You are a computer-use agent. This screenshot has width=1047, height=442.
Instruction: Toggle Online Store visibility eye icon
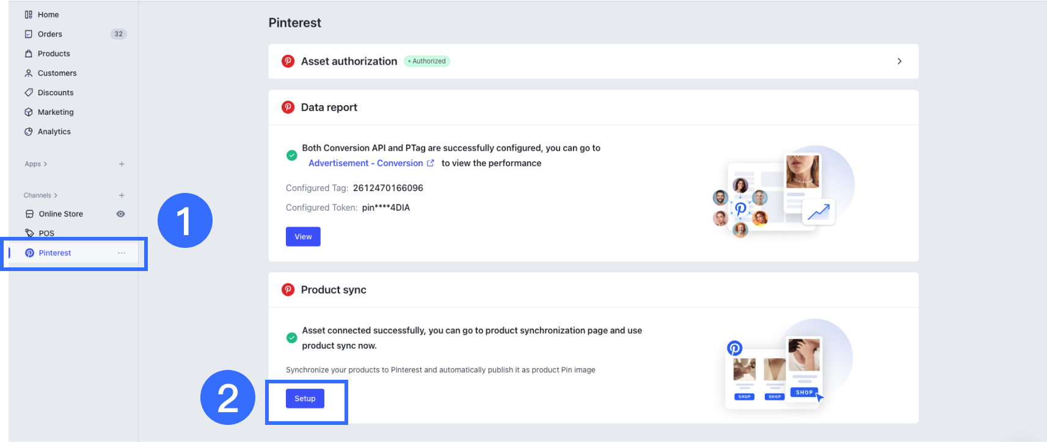pos(120,214)
